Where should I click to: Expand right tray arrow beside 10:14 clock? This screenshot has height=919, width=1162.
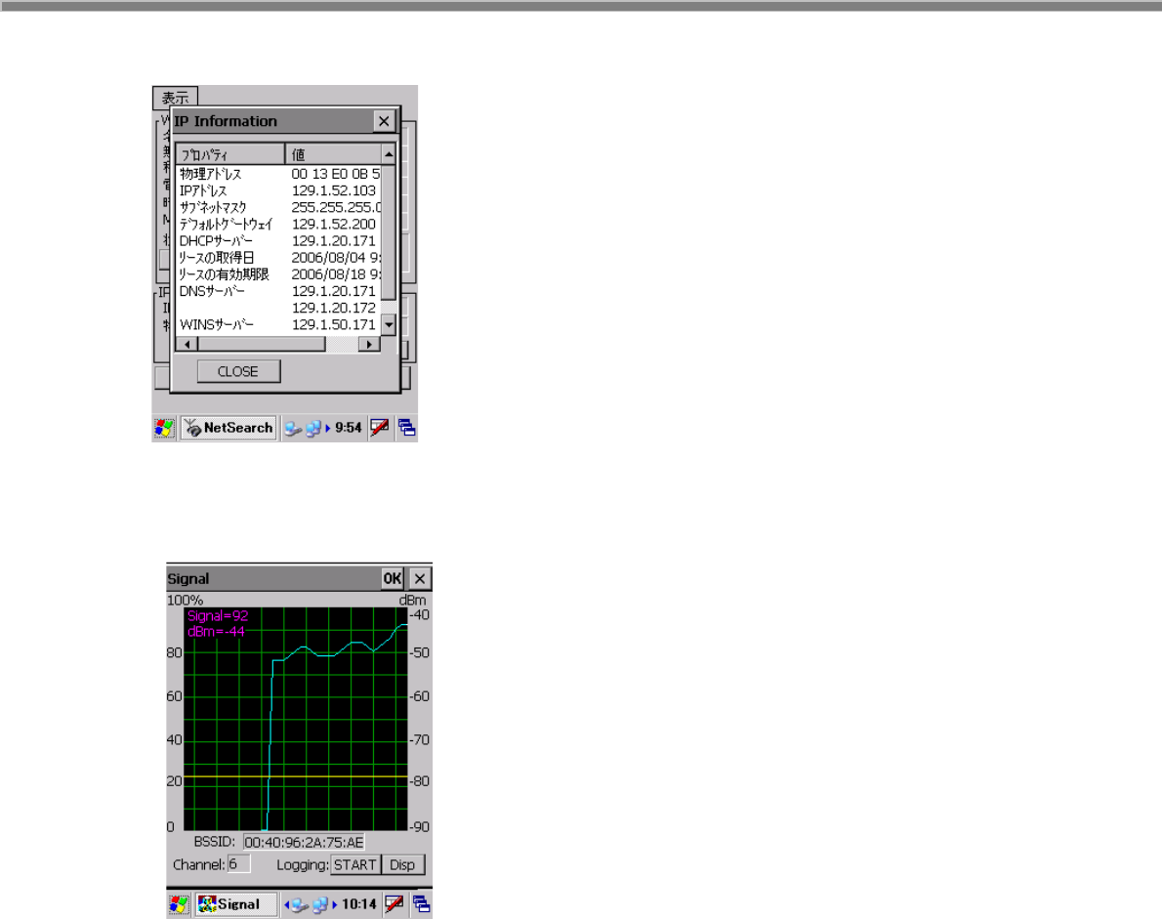pyautogui.click(x=334, y=905)
